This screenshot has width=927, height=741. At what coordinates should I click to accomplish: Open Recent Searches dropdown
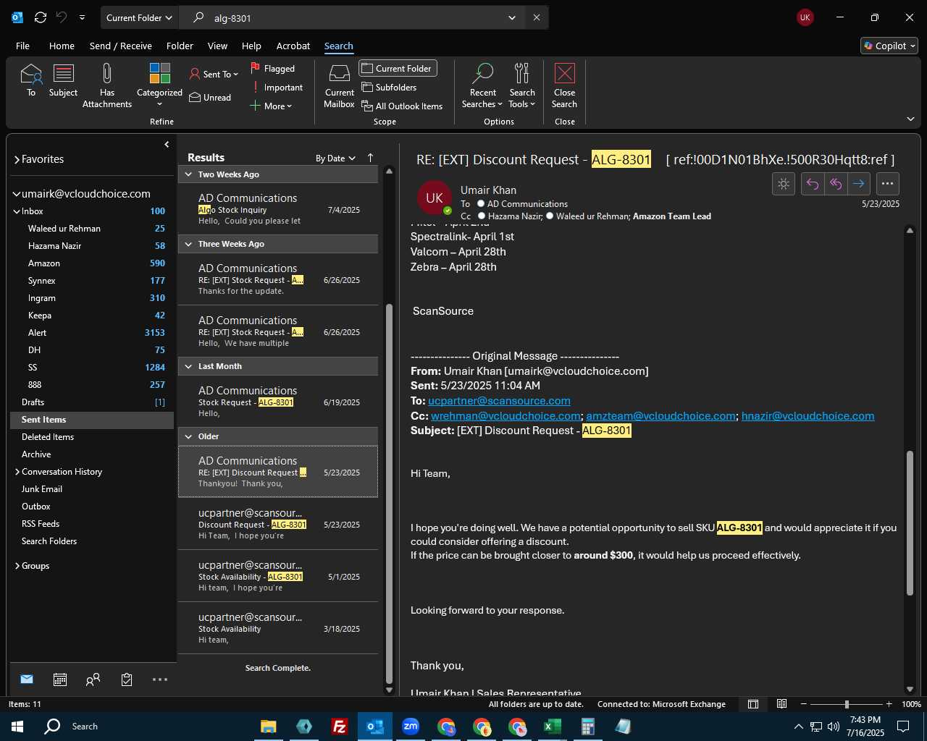tap(482, 86)
